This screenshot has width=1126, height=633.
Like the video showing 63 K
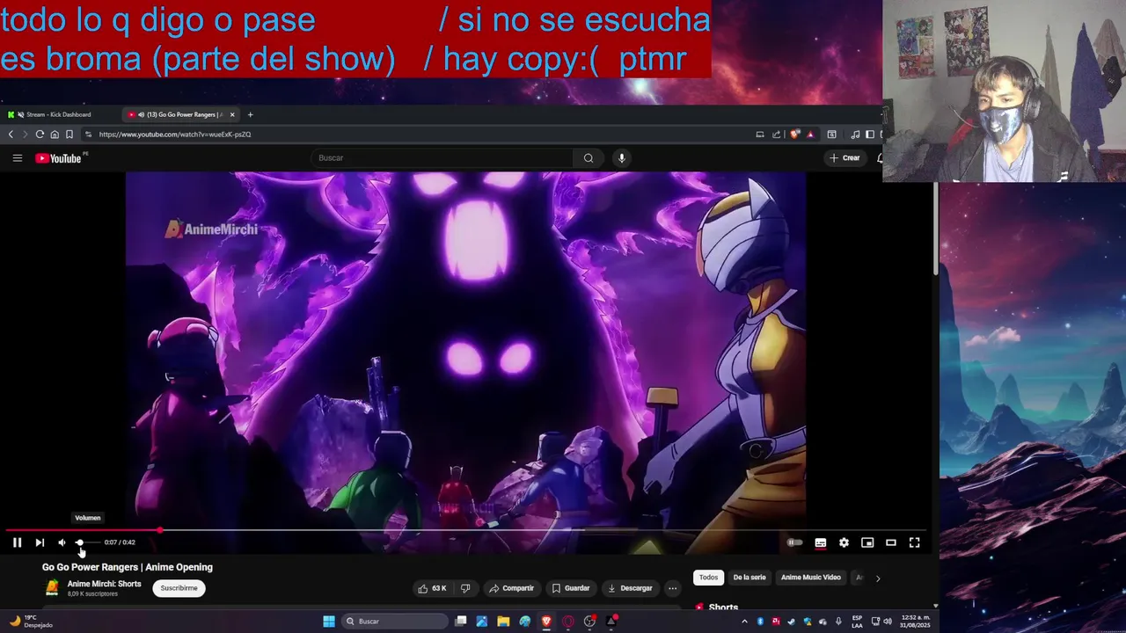[x=433, y=588]
